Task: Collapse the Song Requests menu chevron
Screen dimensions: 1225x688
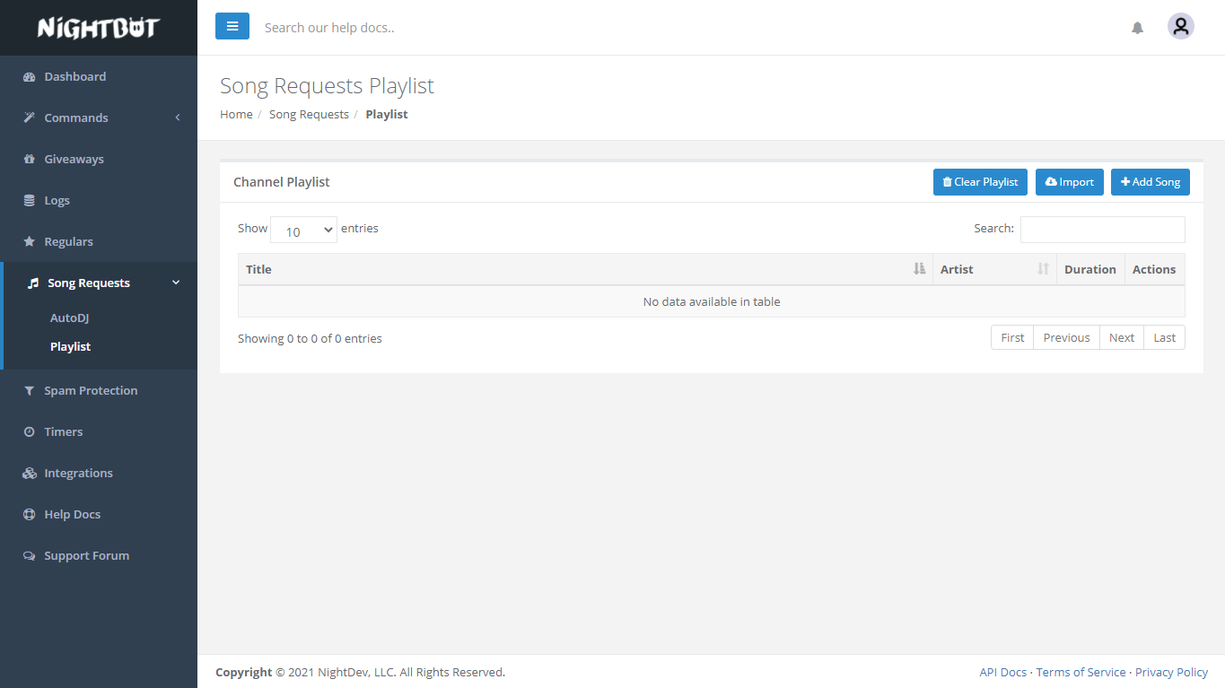Action: (x=176, y=283)
